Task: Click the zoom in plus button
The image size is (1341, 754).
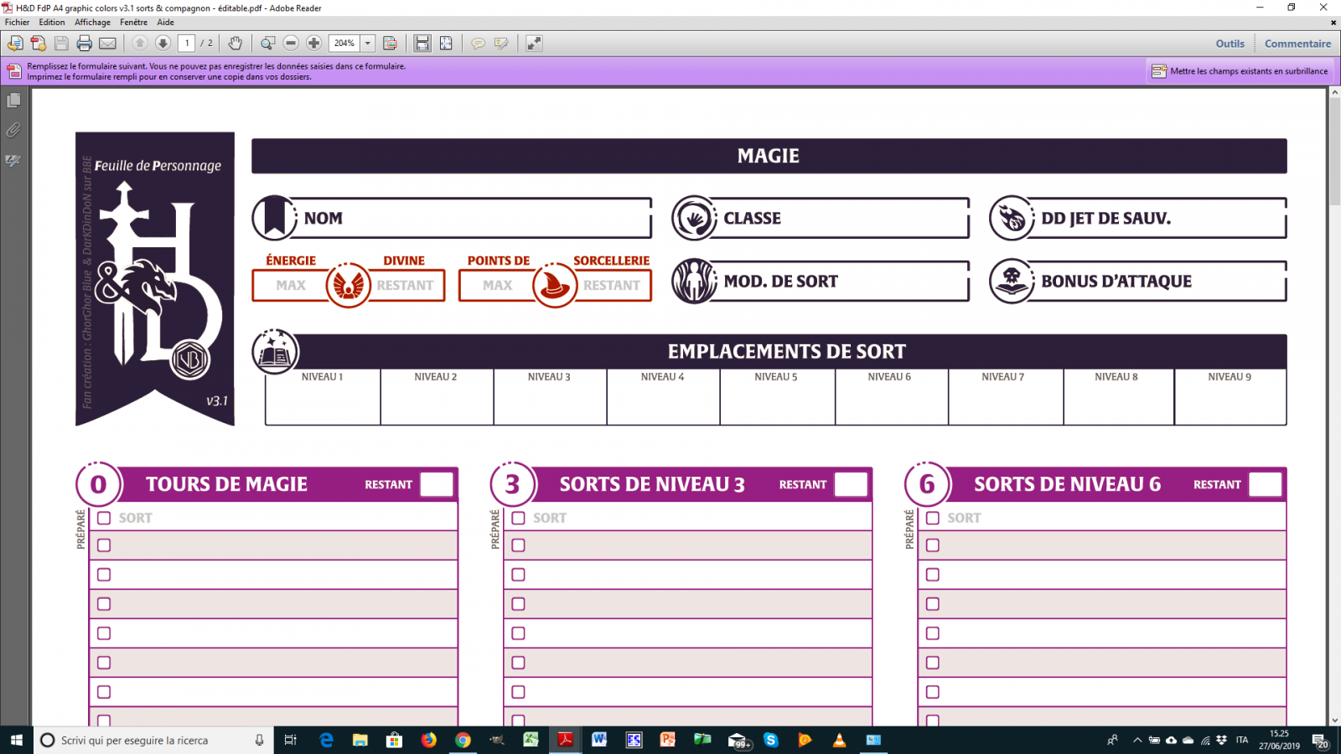Action: [313, 44]
